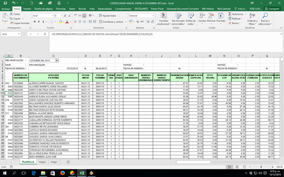Viewport: 284px width, 177px height.
Task: Open the Borrar clear menu
Action: coord(234,23)
